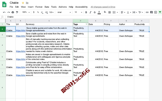Insert chart icon
Image resolution: width=162 pixels, height=101 pixels.
[x=156, y=12]
